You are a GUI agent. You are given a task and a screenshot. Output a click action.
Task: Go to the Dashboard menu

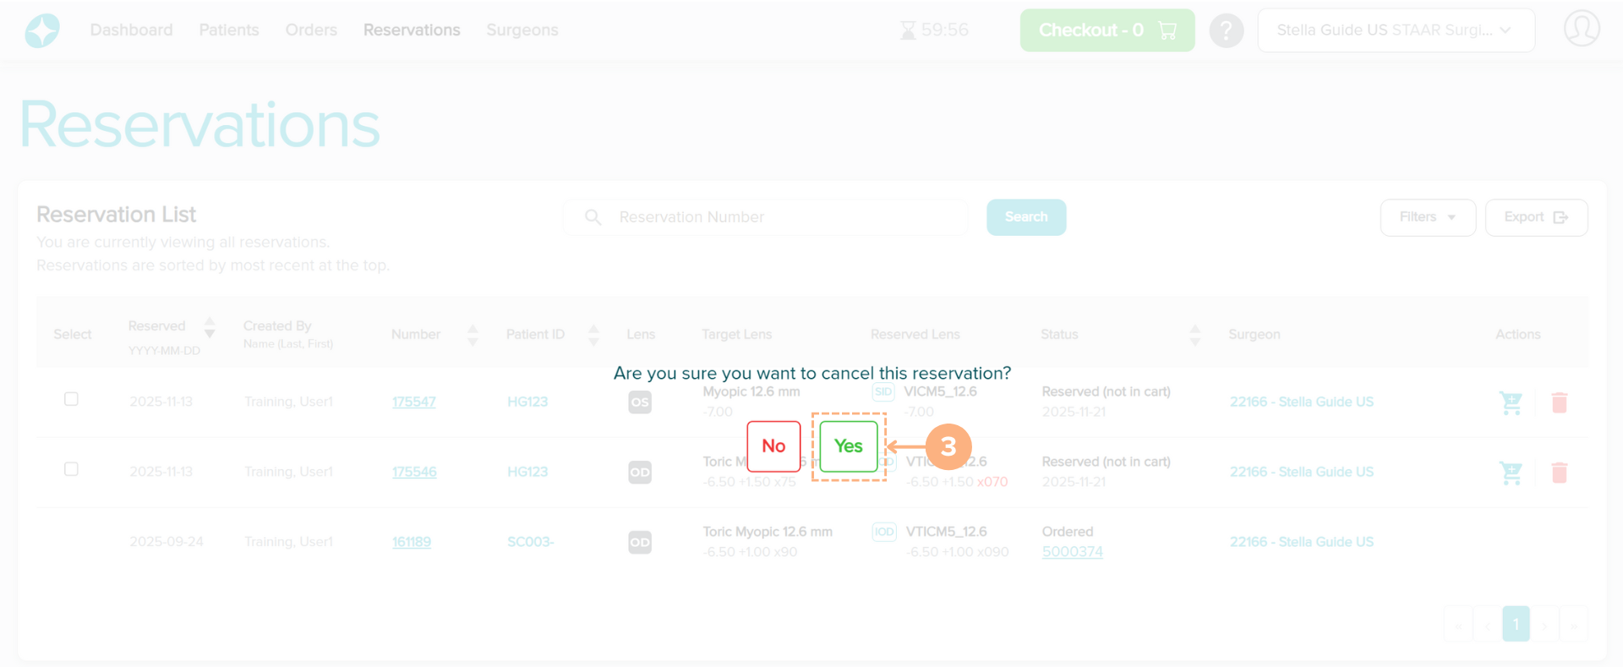pyautogui.click(x=131, y=30)
